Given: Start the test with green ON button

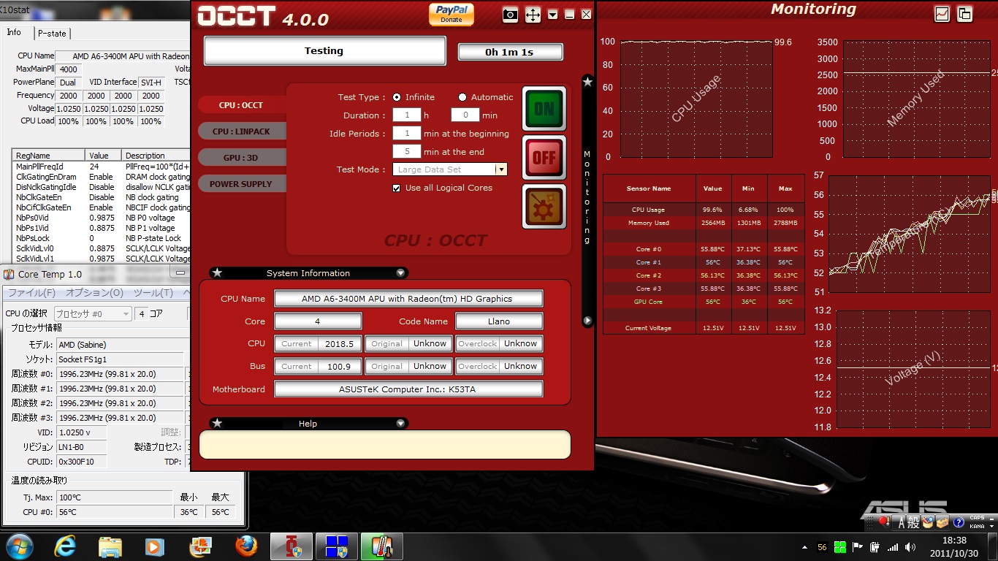Looking at the screenshot, I should coord(544,109).
